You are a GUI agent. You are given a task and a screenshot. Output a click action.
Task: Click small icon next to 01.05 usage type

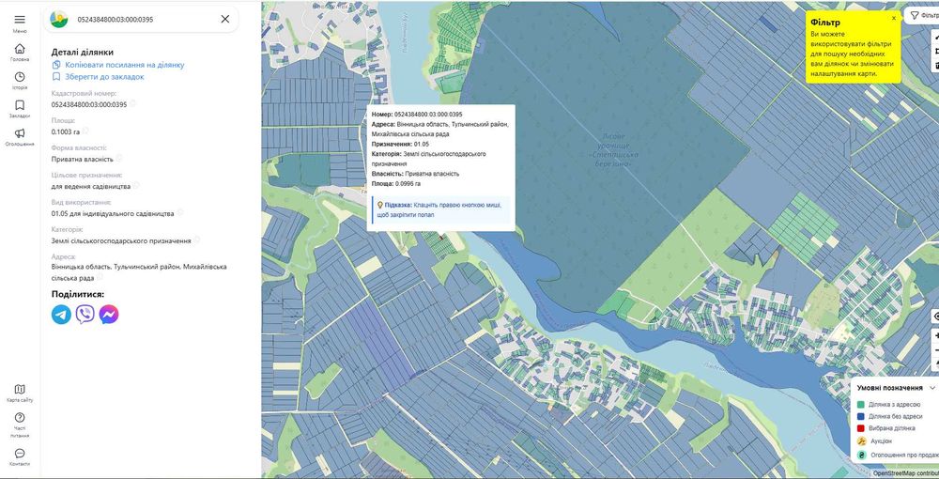click(x=179, y=212)
